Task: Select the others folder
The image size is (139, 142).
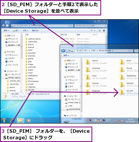Action: coord(29,79)
